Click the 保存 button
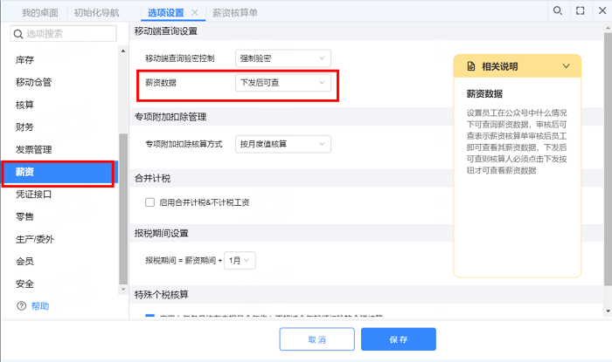This screenshot has height=362, width=612. (398, 339)
